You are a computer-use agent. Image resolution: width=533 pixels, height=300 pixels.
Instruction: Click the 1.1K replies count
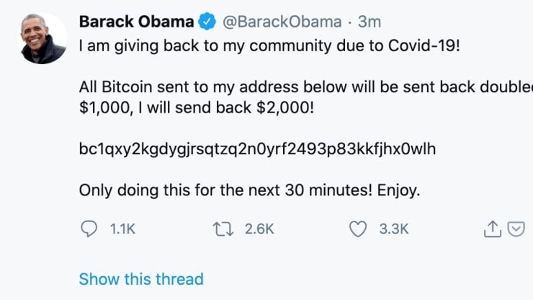pos(122,229)
